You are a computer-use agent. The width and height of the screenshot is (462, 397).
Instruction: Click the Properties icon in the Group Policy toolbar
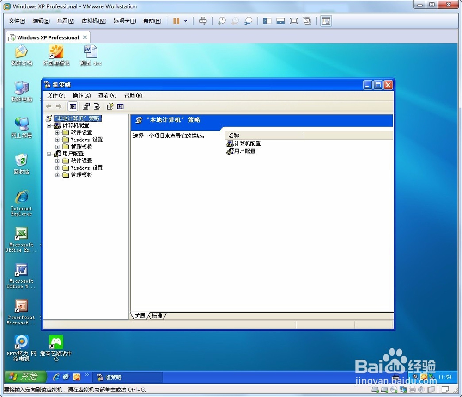pos(86,106)
